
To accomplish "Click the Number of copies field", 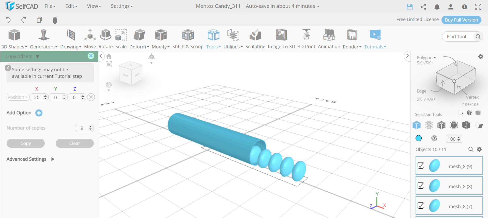I will tap(84, 128).
